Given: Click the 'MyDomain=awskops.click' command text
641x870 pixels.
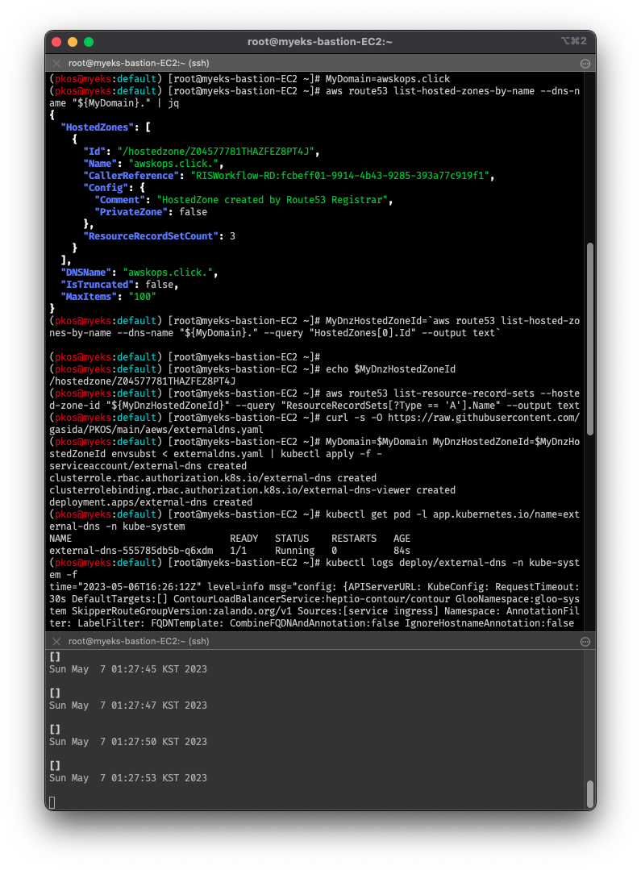Looking at the screenshot, I should tap(387, 79).
